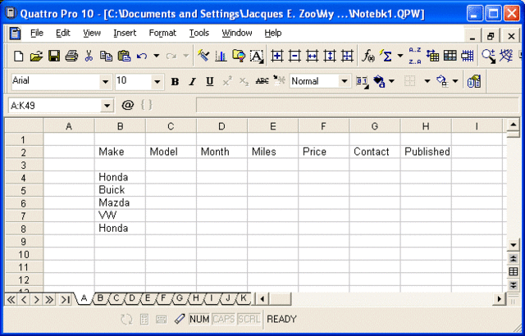Open the File menu

[37, 33]
